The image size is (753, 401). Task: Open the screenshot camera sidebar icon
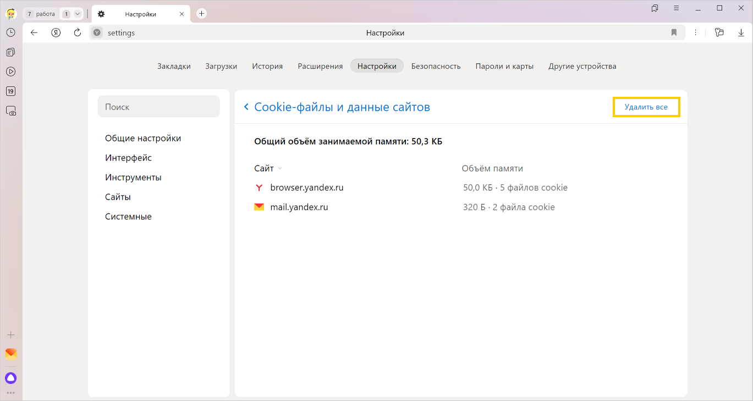coord(10,111)
